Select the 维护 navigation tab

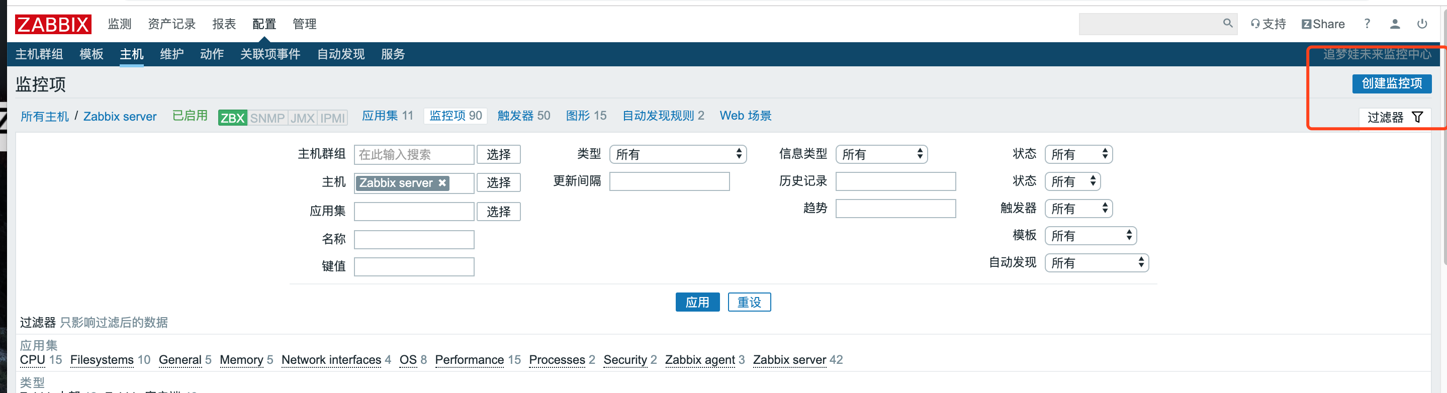(172, 54)
